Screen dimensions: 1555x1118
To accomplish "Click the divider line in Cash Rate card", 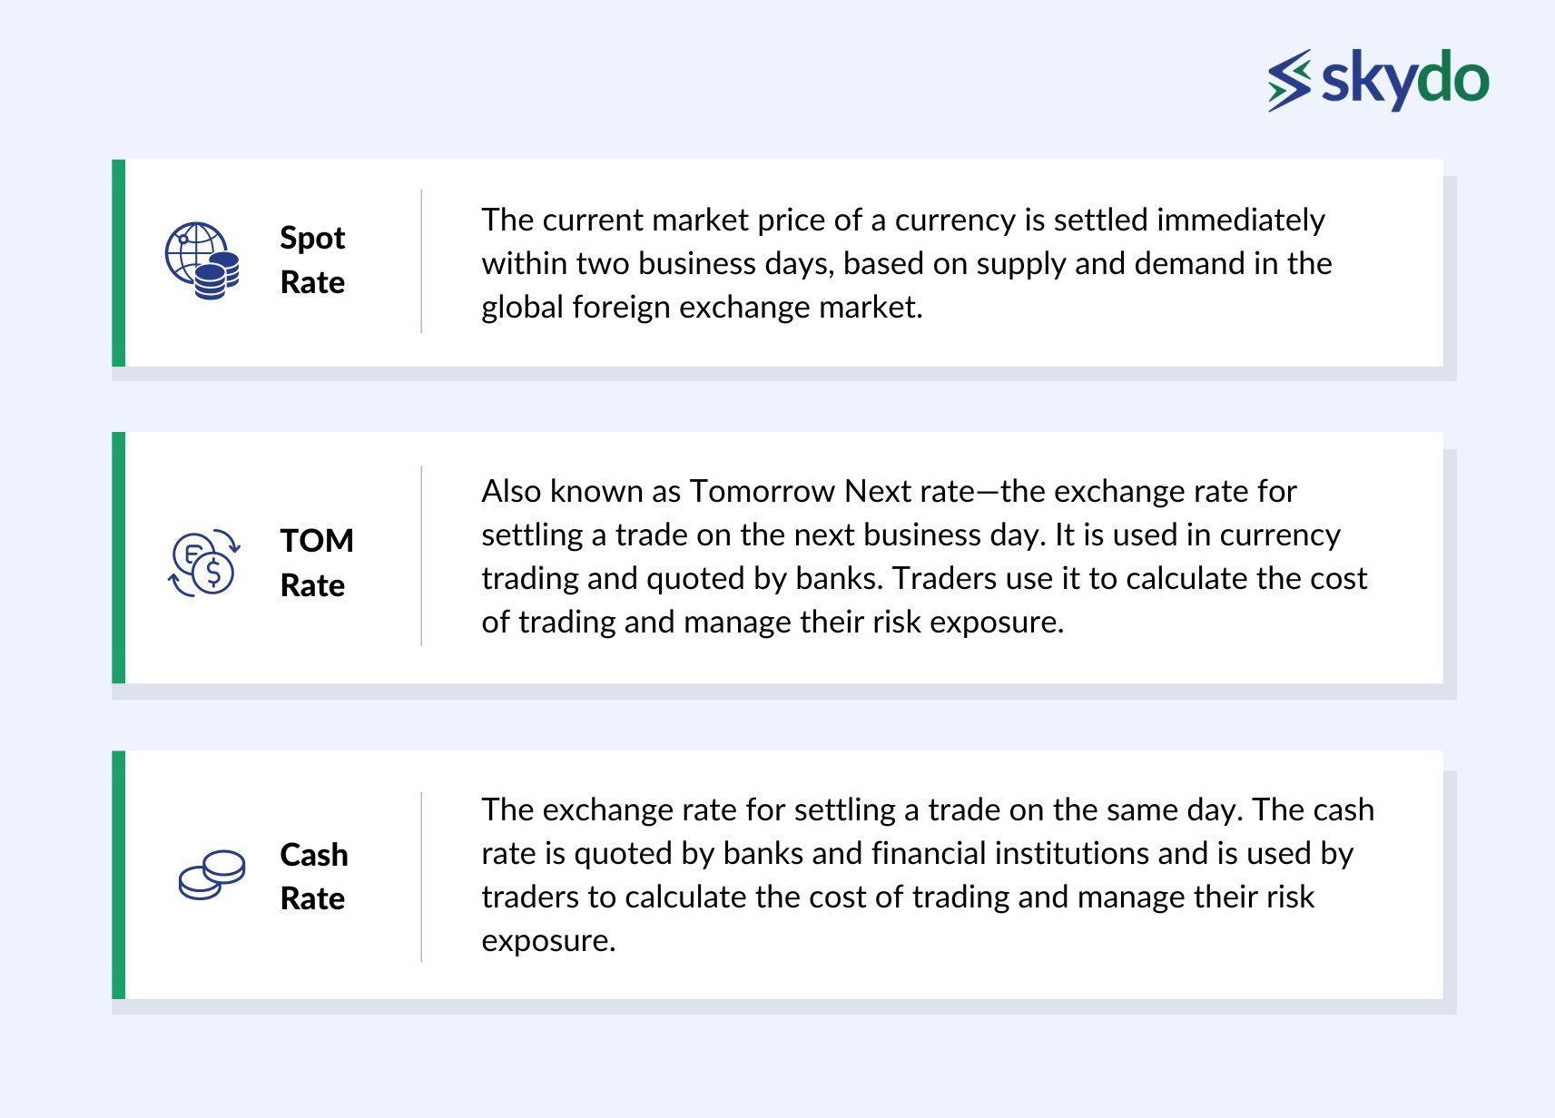I will pyautogui.click(x=421, y=877).
